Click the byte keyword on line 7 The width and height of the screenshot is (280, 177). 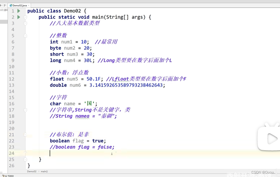click(x=55, y=48)
